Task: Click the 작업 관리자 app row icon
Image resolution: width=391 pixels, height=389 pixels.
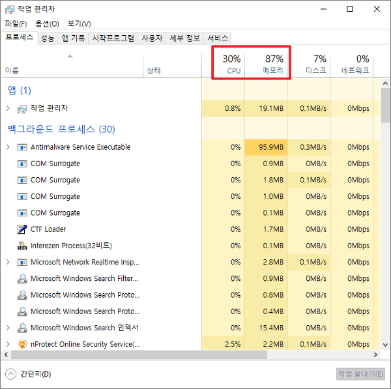Action: click(22, 109)
